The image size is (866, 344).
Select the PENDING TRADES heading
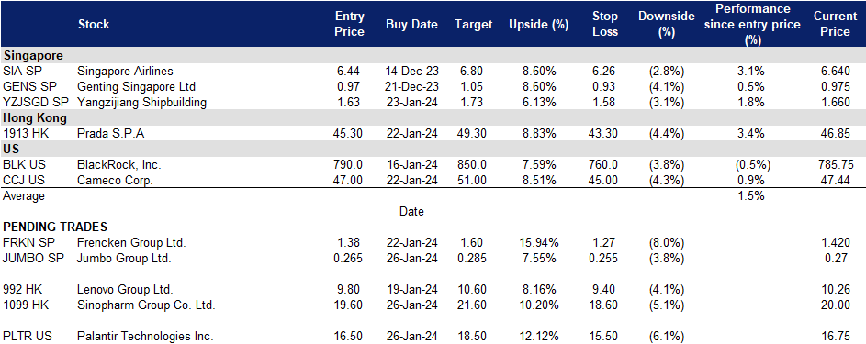55,227
